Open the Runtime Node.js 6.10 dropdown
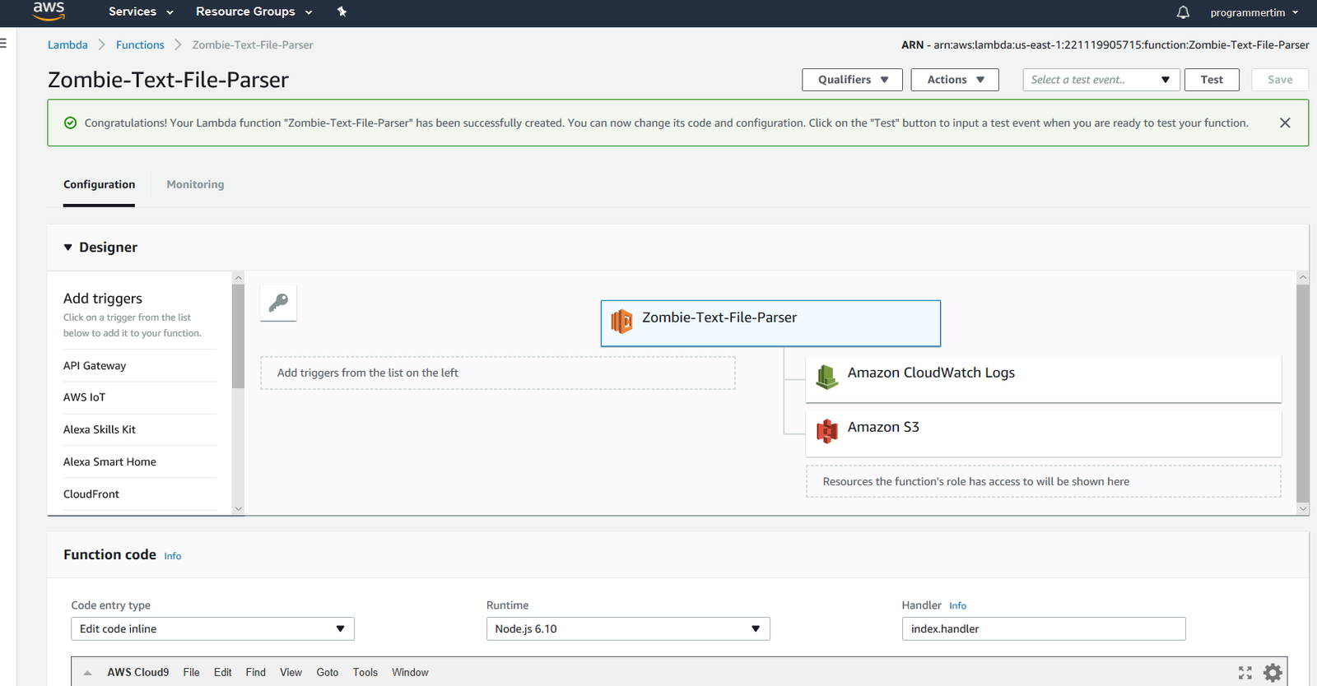 (x=627, y=629)
